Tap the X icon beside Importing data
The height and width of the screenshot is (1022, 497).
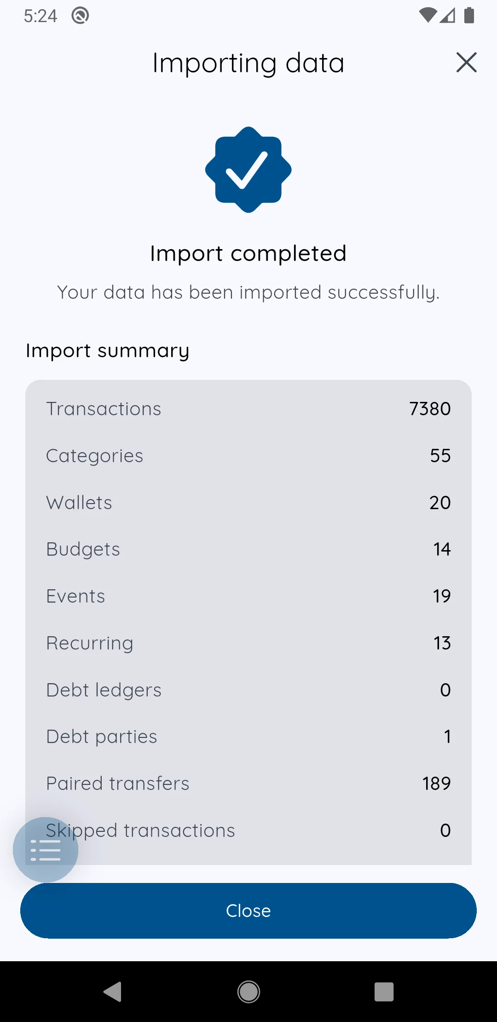pos(466,62)
